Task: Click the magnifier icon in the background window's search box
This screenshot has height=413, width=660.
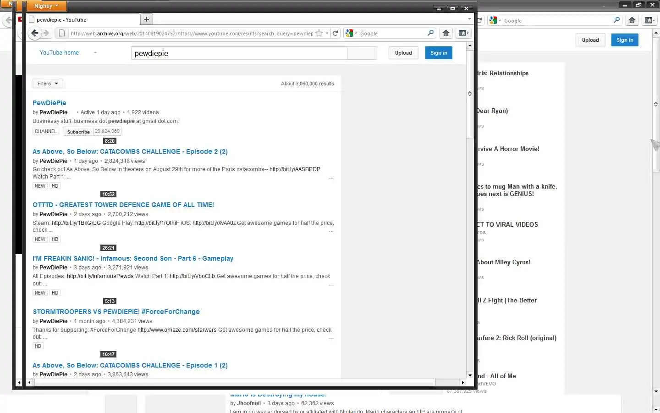Action: point(616,20)
